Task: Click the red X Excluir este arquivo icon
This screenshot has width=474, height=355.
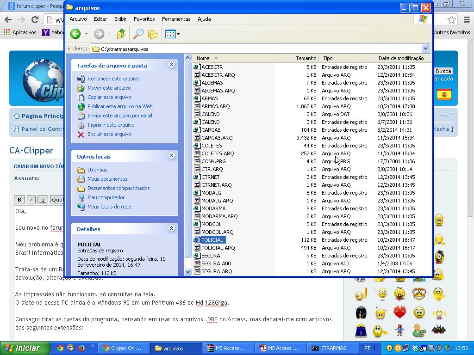Action: tap(81, 135)
